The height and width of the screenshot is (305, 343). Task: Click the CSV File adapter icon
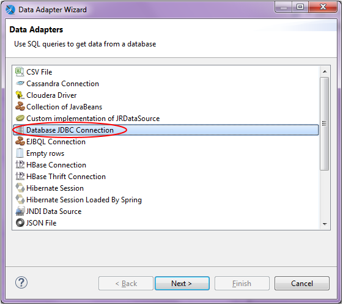(x=20, y=72)
